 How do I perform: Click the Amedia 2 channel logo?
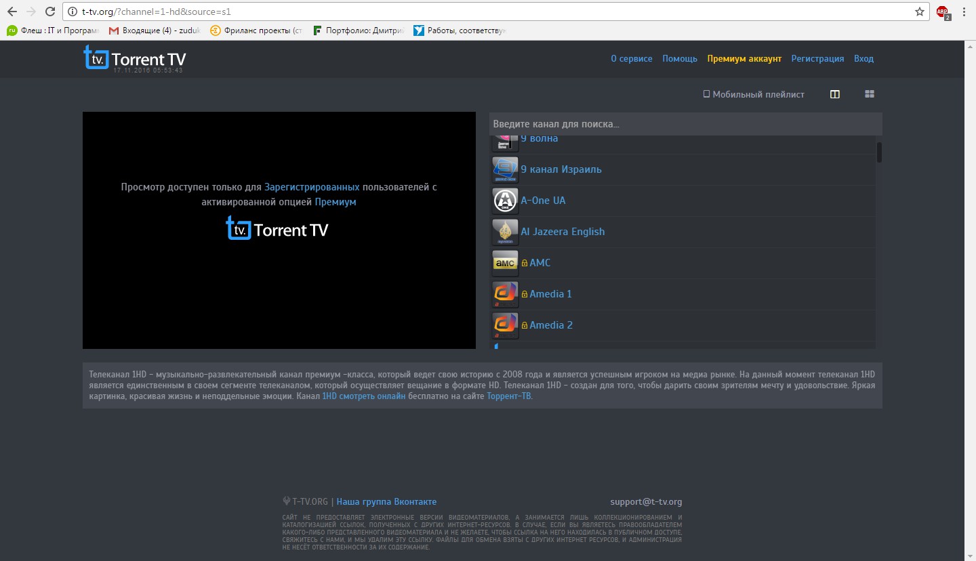pos(505,326)
